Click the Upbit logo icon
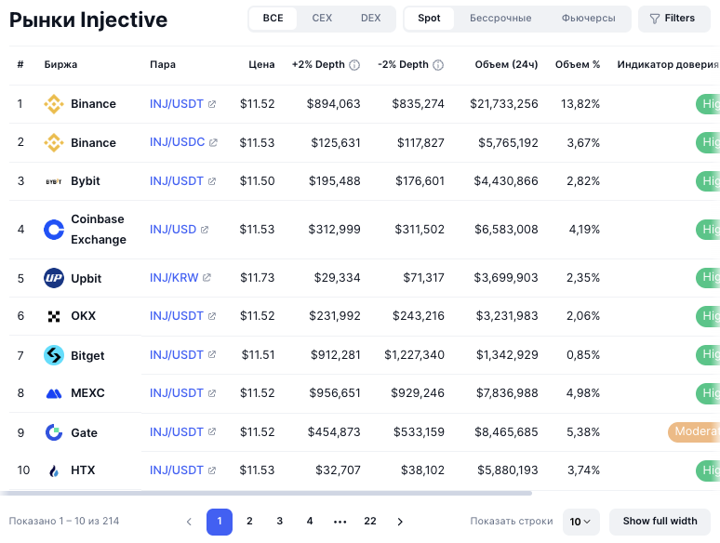 pyautogui.click(x=54, y=278)
